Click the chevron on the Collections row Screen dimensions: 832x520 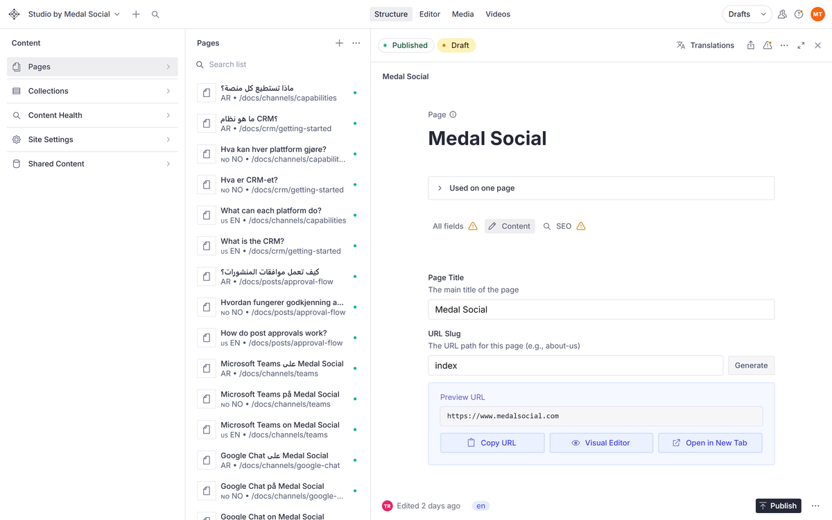[x=168, y=91]
